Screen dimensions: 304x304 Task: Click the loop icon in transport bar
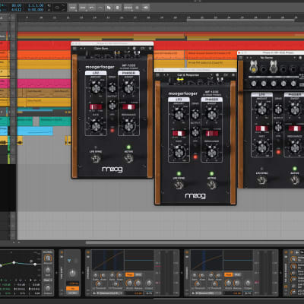tap(57, 8)
